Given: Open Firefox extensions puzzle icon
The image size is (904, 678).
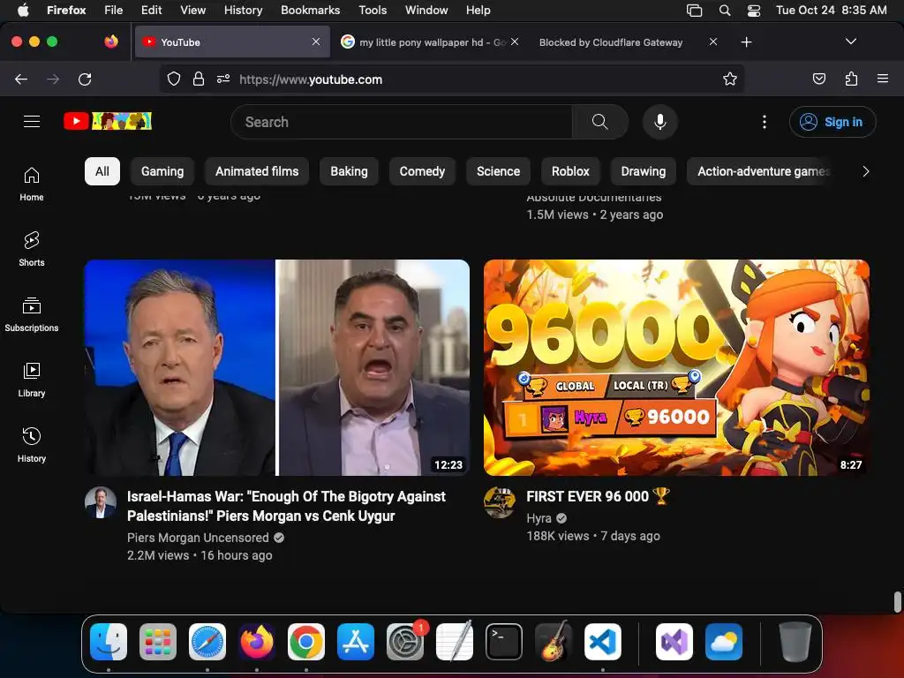Looking at the screenshot, I should pos(851,79).
